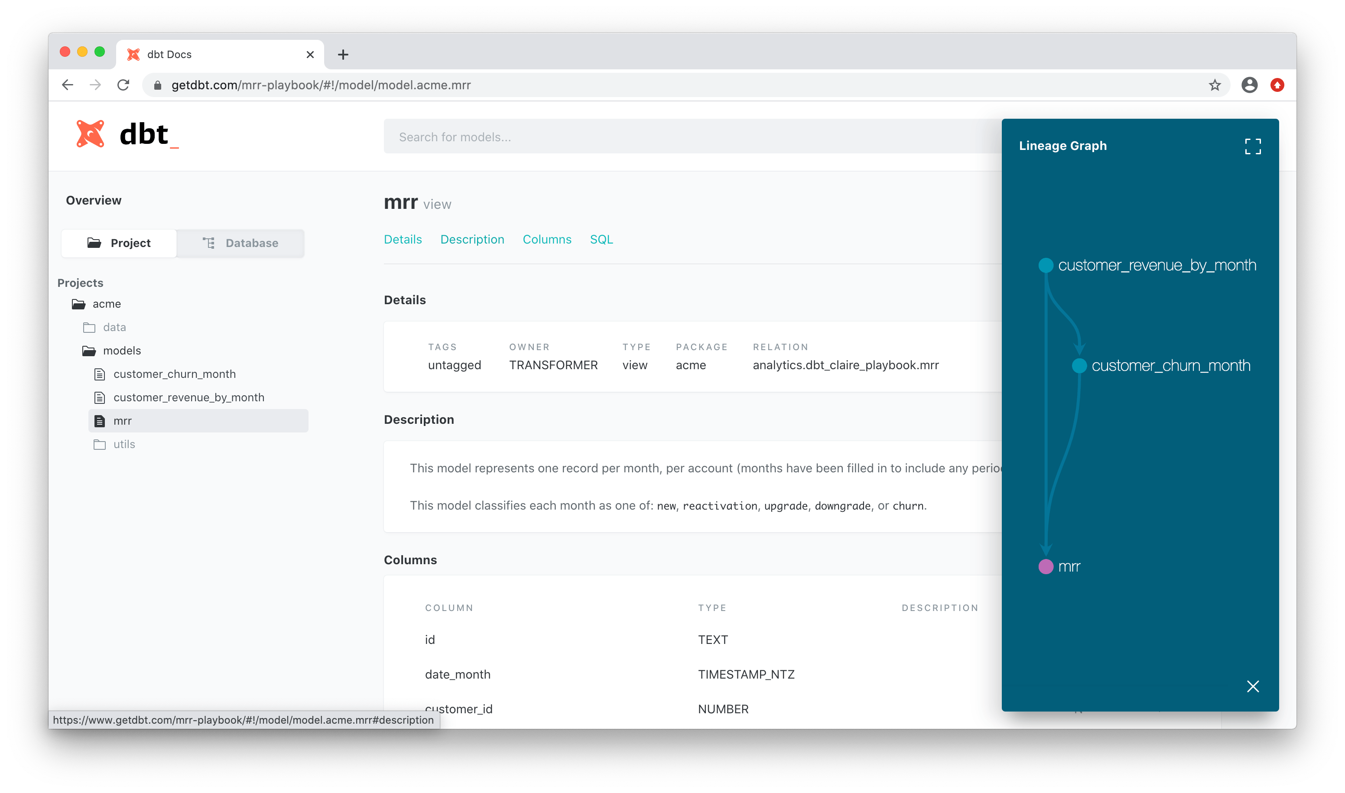Screen dimensions: 1345x793
Task: Select the SQL tab for mrr model
Action: click(x=601, y=239)
